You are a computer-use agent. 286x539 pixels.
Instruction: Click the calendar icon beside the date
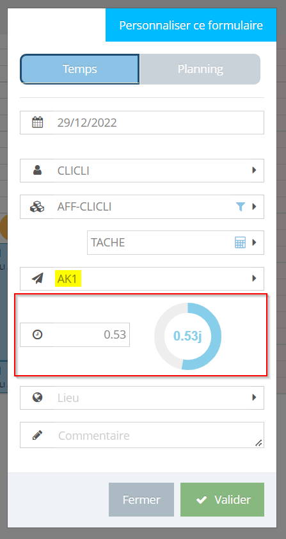(37, 122)
